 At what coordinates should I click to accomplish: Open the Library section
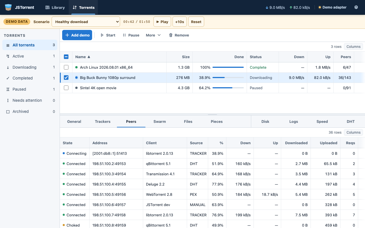click(55, 7)
